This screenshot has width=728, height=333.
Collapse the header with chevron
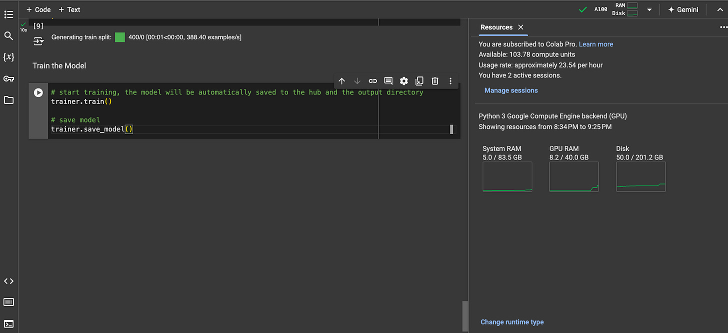(719, 9)
